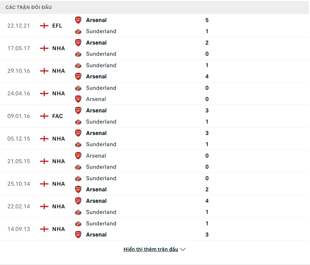Expand list via chevron after 'Hiển thị thêm trận đấu'

[183, 250]
